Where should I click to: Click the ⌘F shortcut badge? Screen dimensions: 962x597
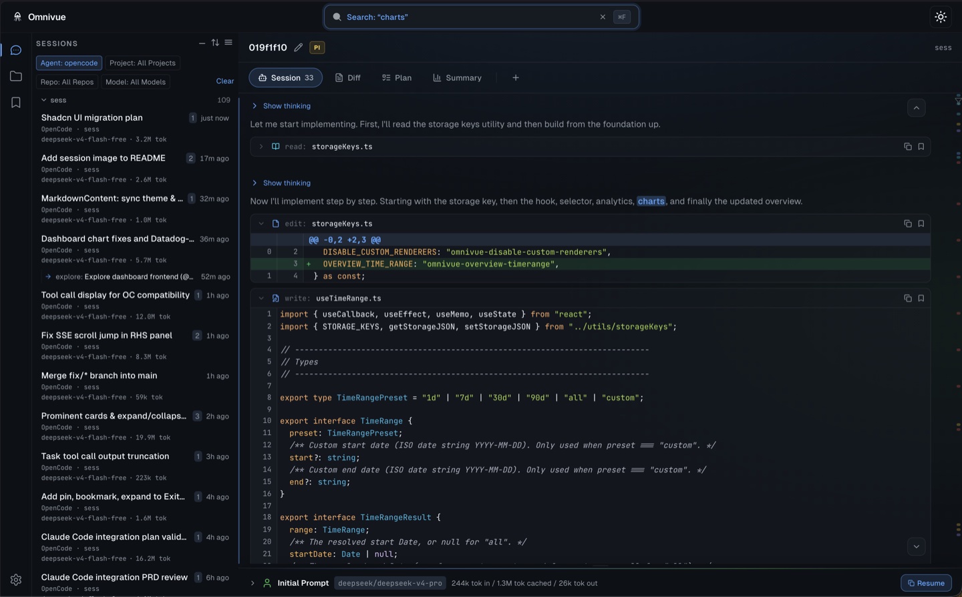coord(622,17)
